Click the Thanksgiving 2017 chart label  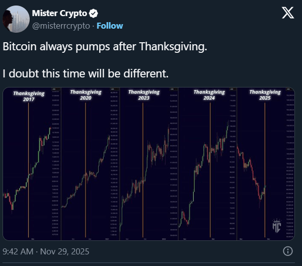click(x=29, y=97)
